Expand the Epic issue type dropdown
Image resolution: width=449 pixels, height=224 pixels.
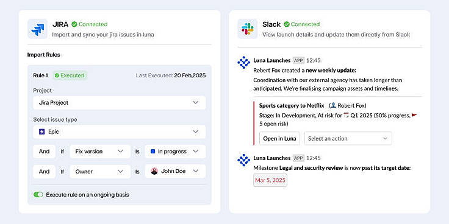[x=120, y=131]
